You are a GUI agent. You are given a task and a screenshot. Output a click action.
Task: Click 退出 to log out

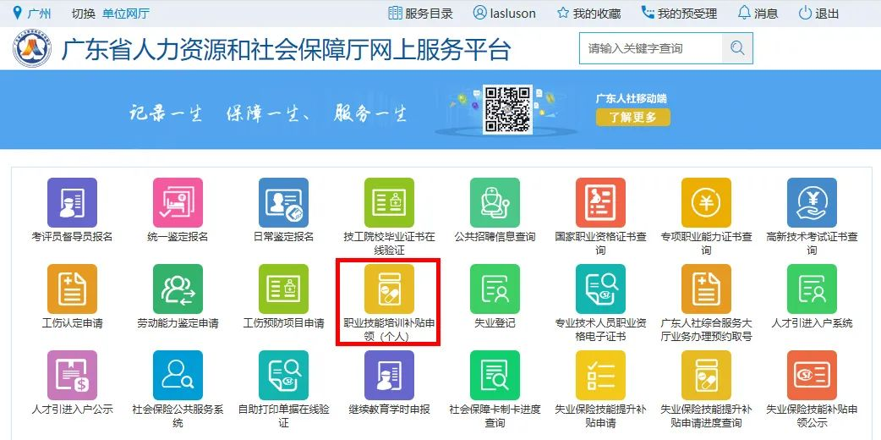[818, 13]
